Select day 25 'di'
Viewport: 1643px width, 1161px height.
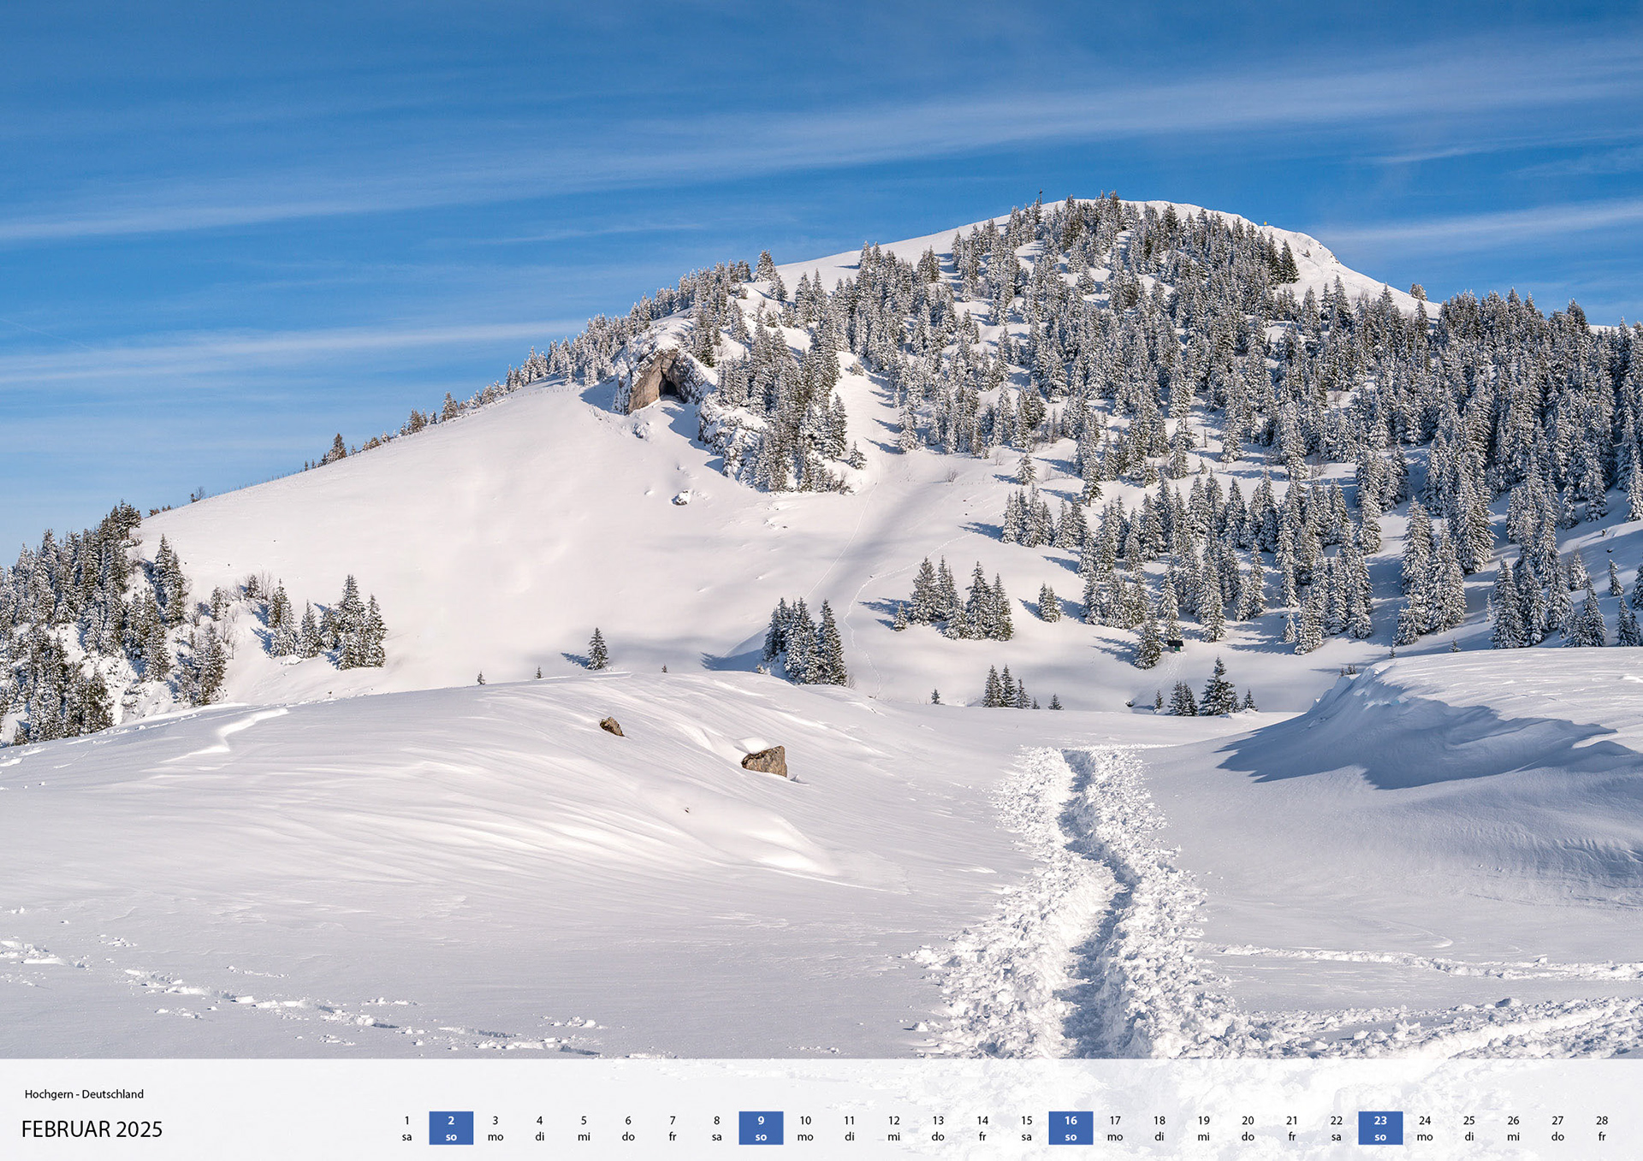[1469, 1128]
